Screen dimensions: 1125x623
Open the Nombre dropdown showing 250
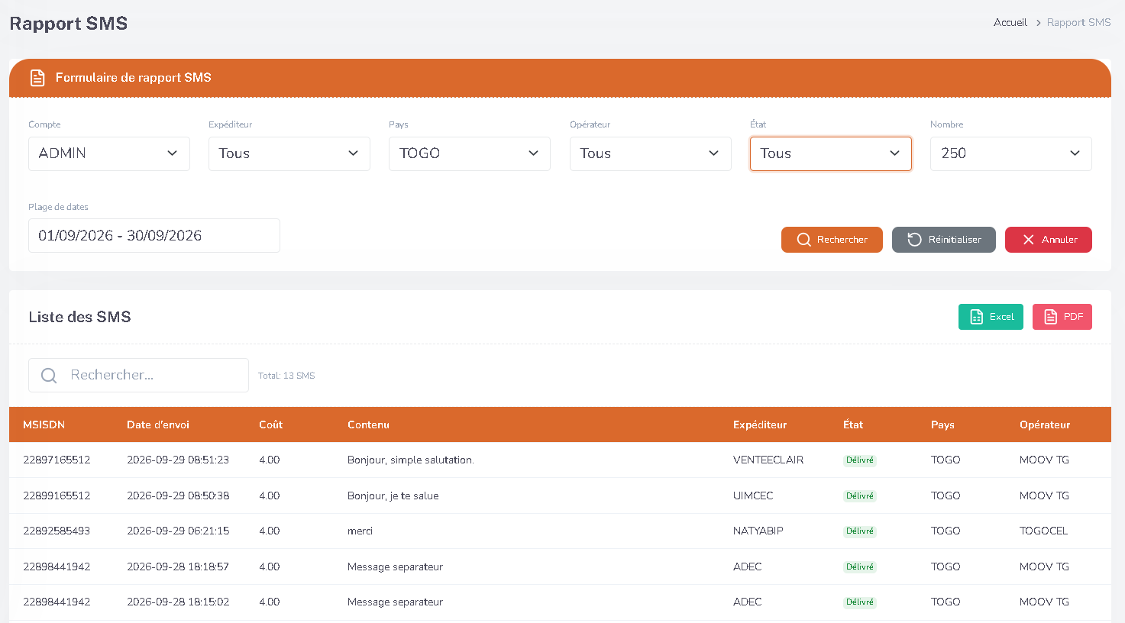1011,153
